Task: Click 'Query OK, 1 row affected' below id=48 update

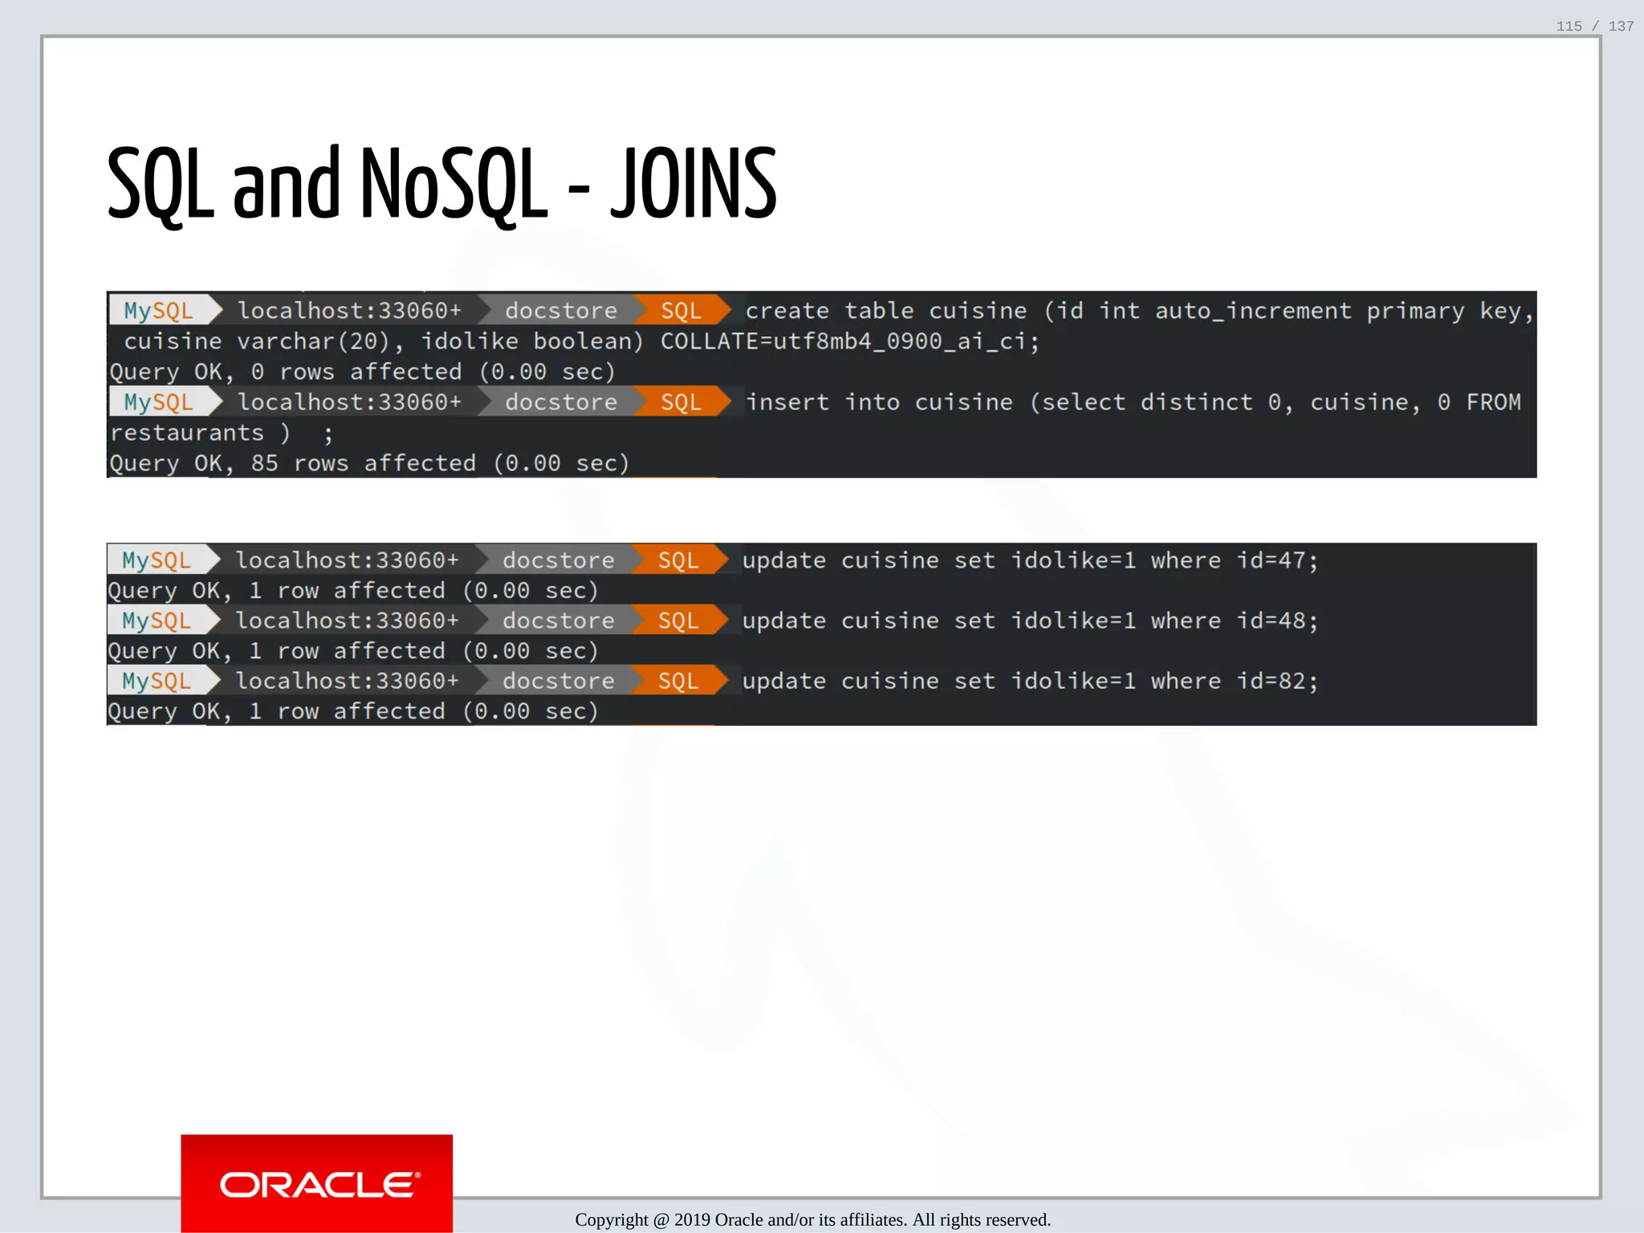Action: coord(353,651)
